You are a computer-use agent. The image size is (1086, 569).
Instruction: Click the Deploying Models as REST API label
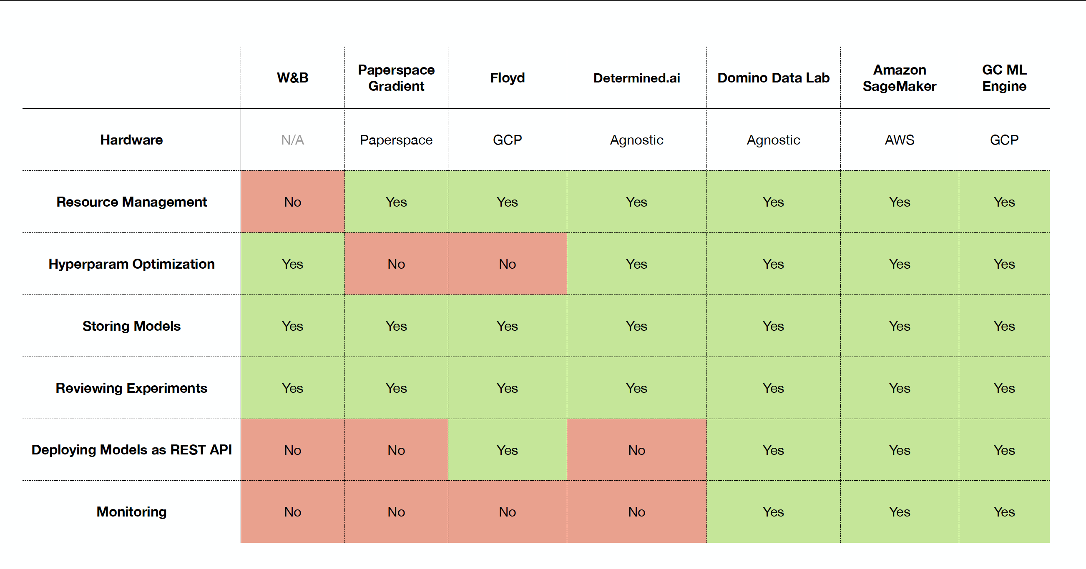tap(131, 450)
